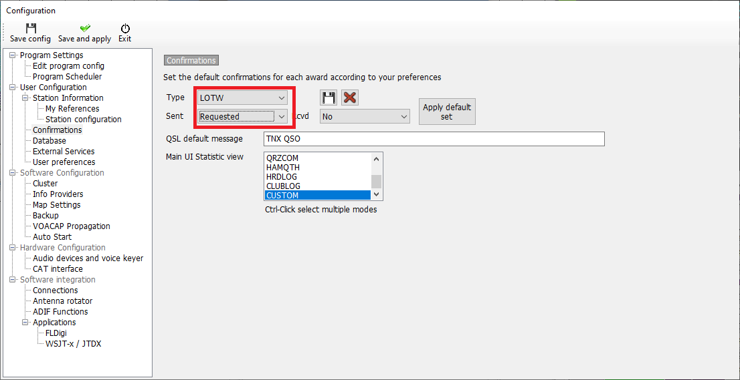
Task: Open Antenna rotator settings
Action: (x=62, y=301)
